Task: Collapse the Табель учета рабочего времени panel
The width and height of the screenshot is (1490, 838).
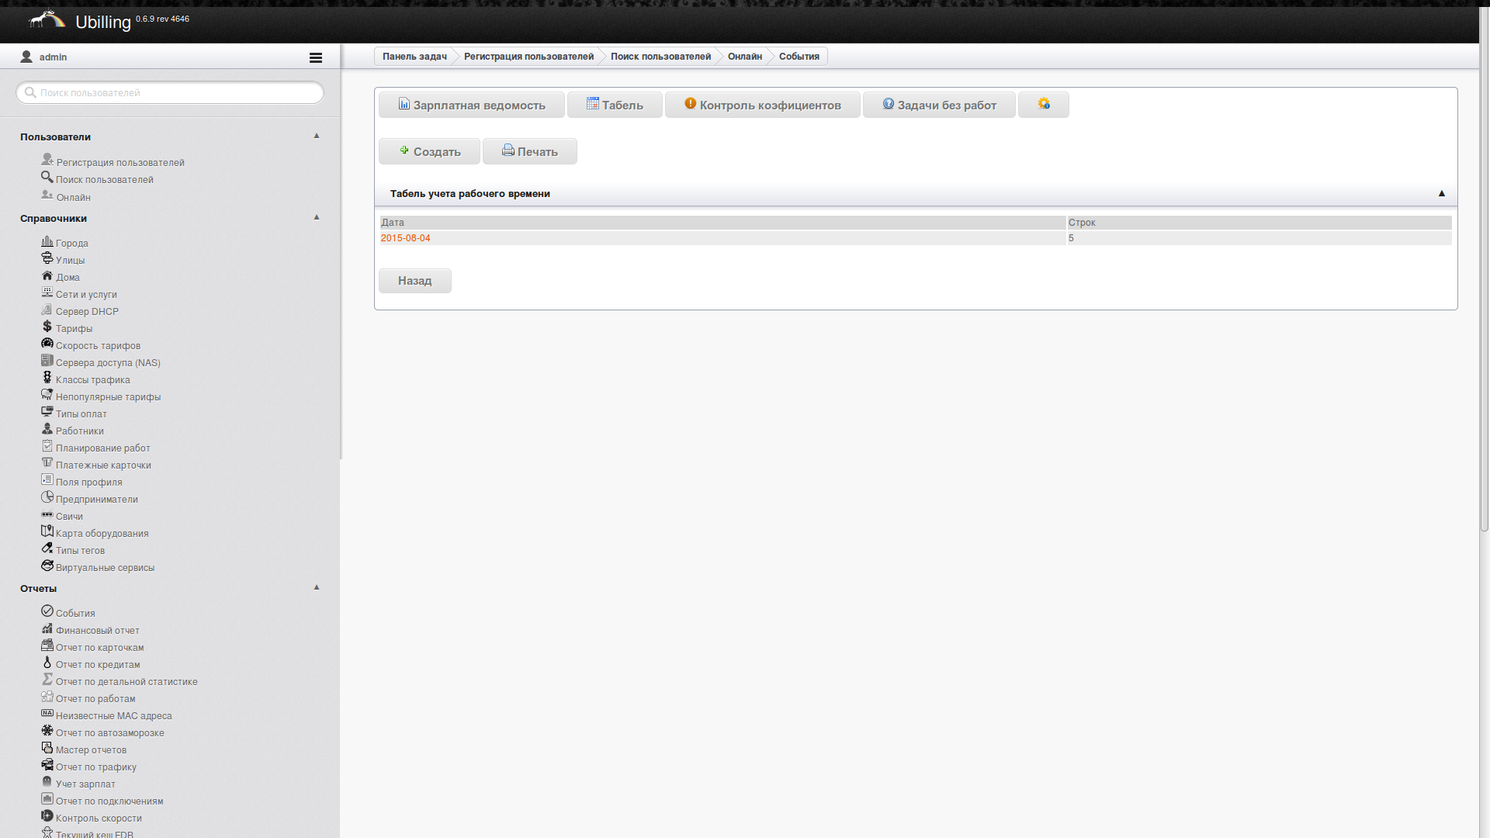Action: pyautogui.click(x=1441, y=193)
